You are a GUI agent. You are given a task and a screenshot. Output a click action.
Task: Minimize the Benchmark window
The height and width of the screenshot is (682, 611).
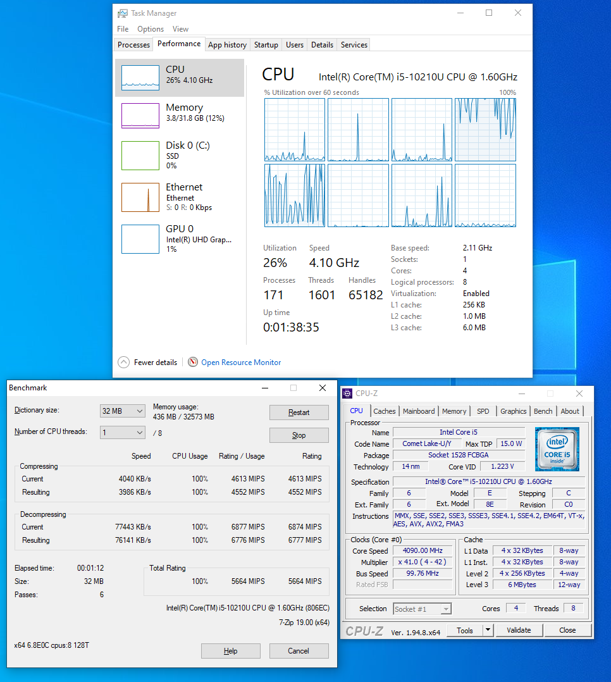265,388
